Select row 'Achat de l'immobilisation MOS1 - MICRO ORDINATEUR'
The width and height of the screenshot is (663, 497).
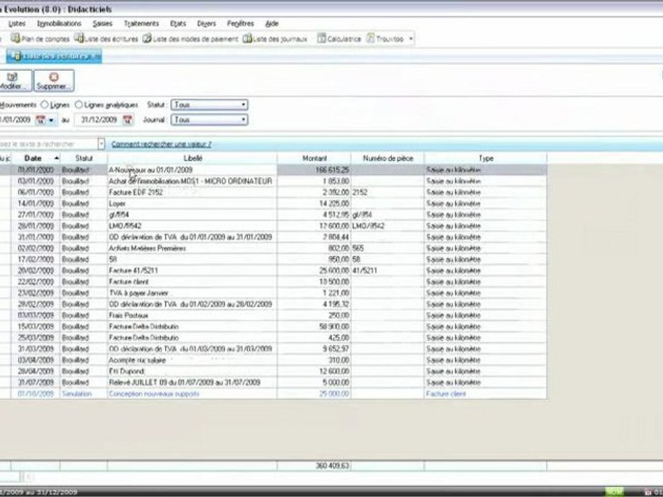pos(273,181)
